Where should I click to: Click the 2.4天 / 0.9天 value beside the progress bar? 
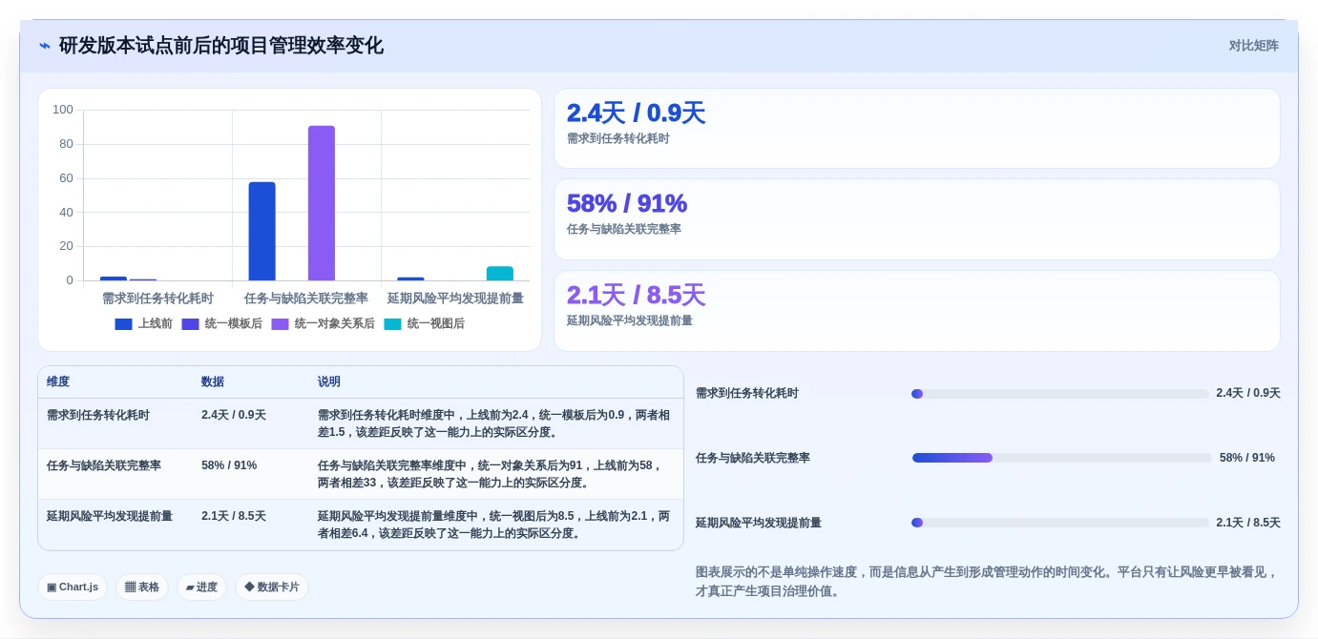(x=1248, y=393)
